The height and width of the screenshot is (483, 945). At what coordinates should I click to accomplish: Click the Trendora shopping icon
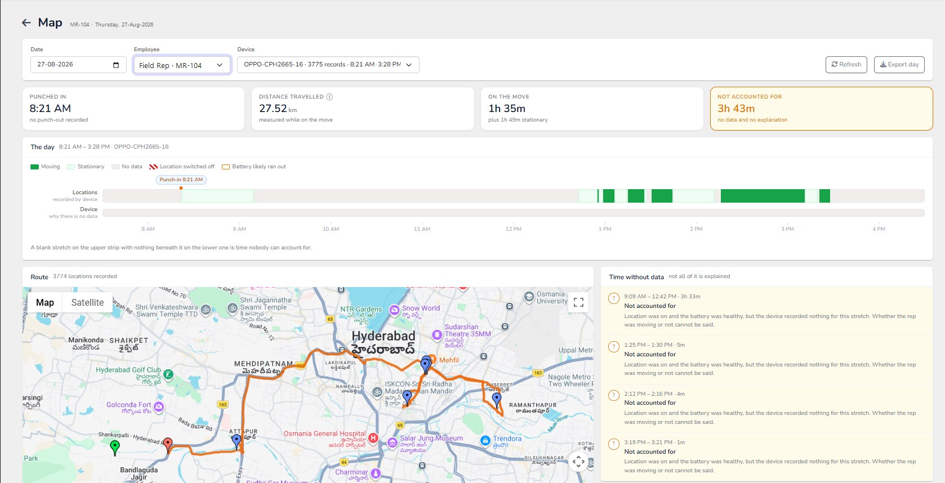tap(485, 441)
